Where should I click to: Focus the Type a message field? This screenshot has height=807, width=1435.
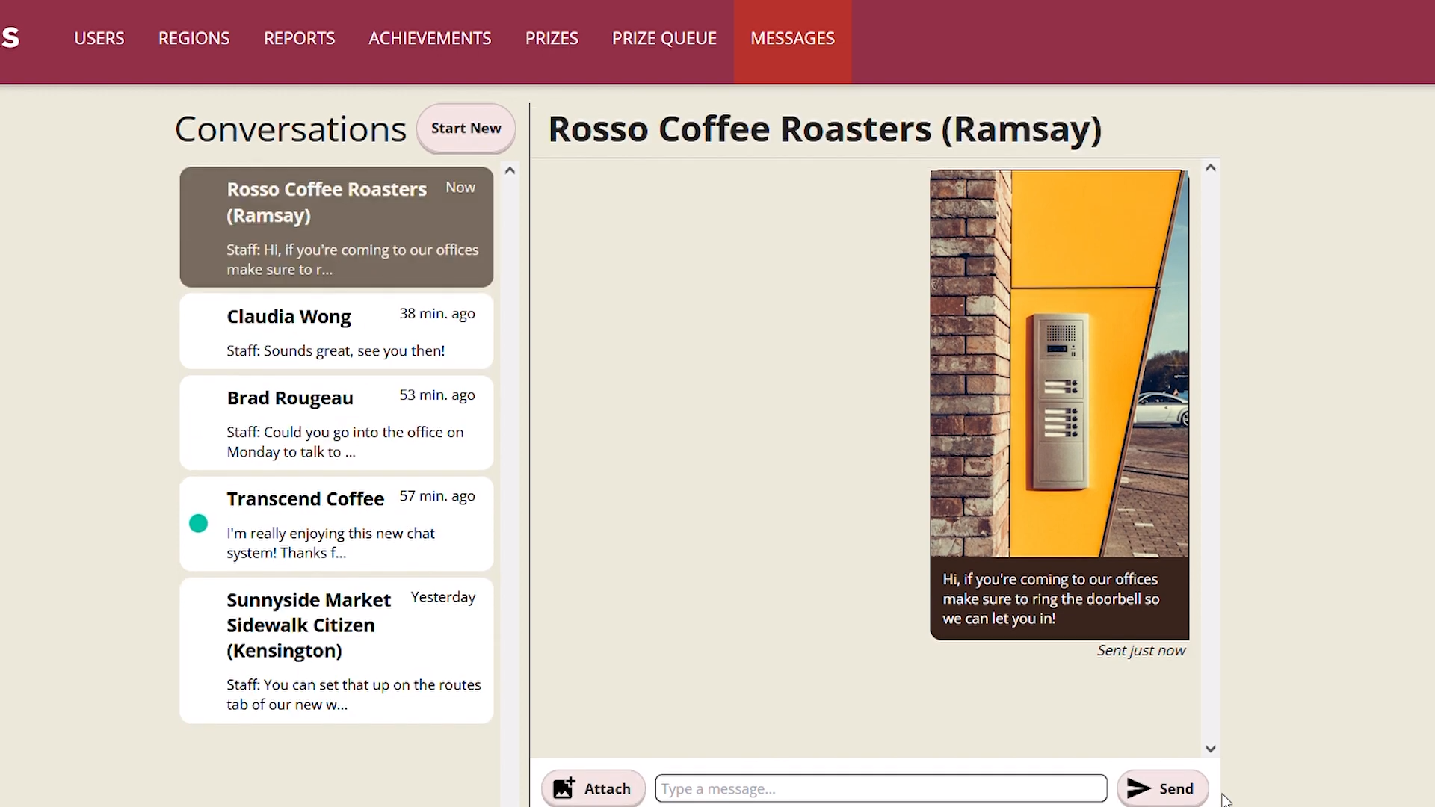coord(880,788)
